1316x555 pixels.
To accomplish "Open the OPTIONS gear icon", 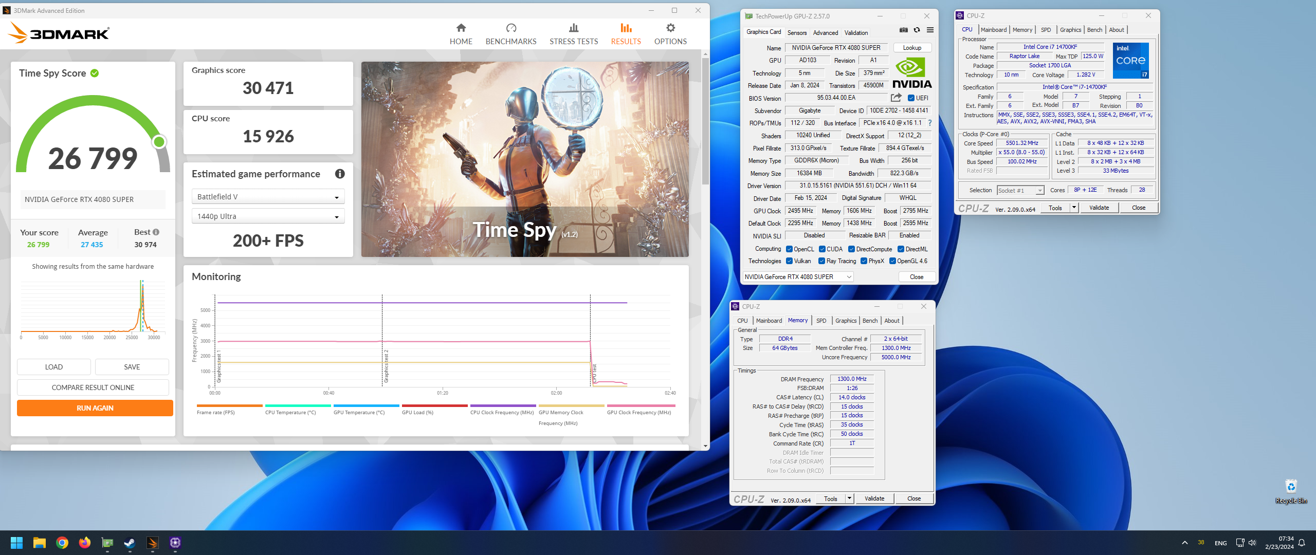I will pyautogui.click(x=670, y=28).
